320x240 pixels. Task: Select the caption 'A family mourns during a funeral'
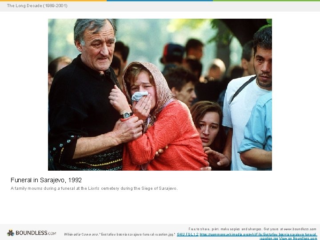[x=43, y=188]
